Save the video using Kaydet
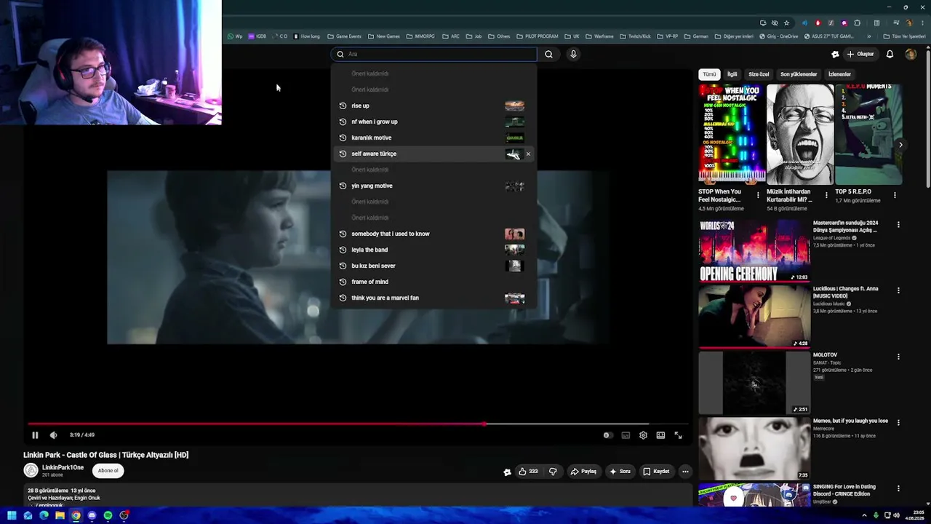 [656, 472]
